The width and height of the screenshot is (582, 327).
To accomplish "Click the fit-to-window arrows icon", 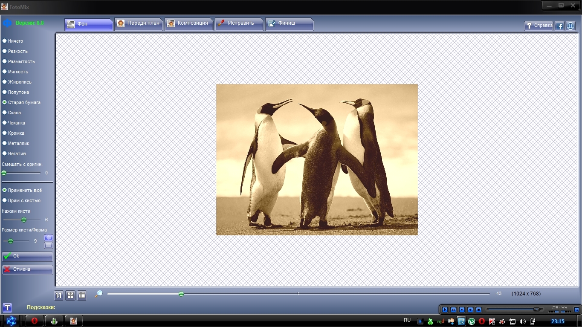I will coord(70,295).
